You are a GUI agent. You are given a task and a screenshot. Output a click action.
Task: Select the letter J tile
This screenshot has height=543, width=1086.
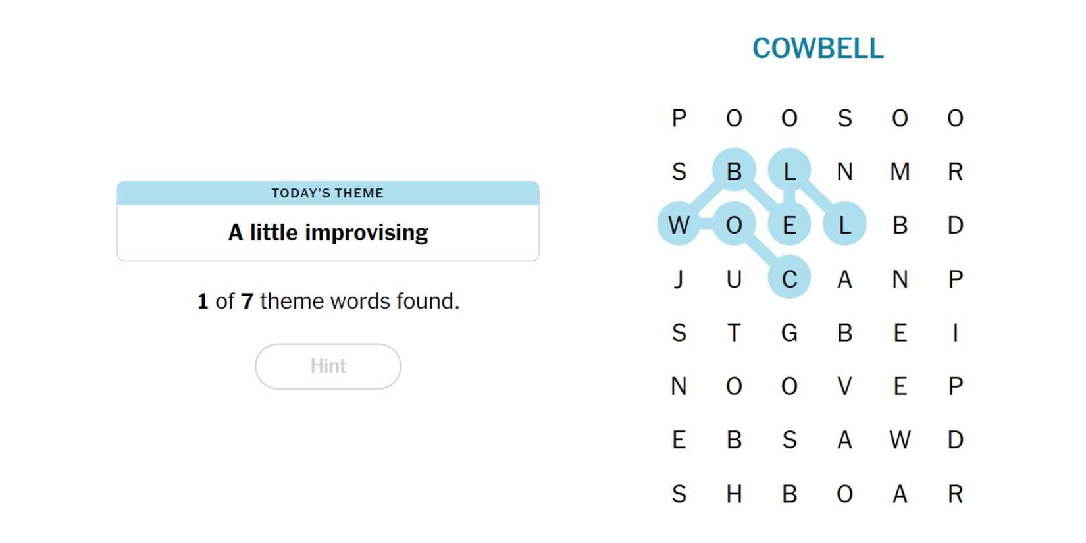click(x=679, y=279)
